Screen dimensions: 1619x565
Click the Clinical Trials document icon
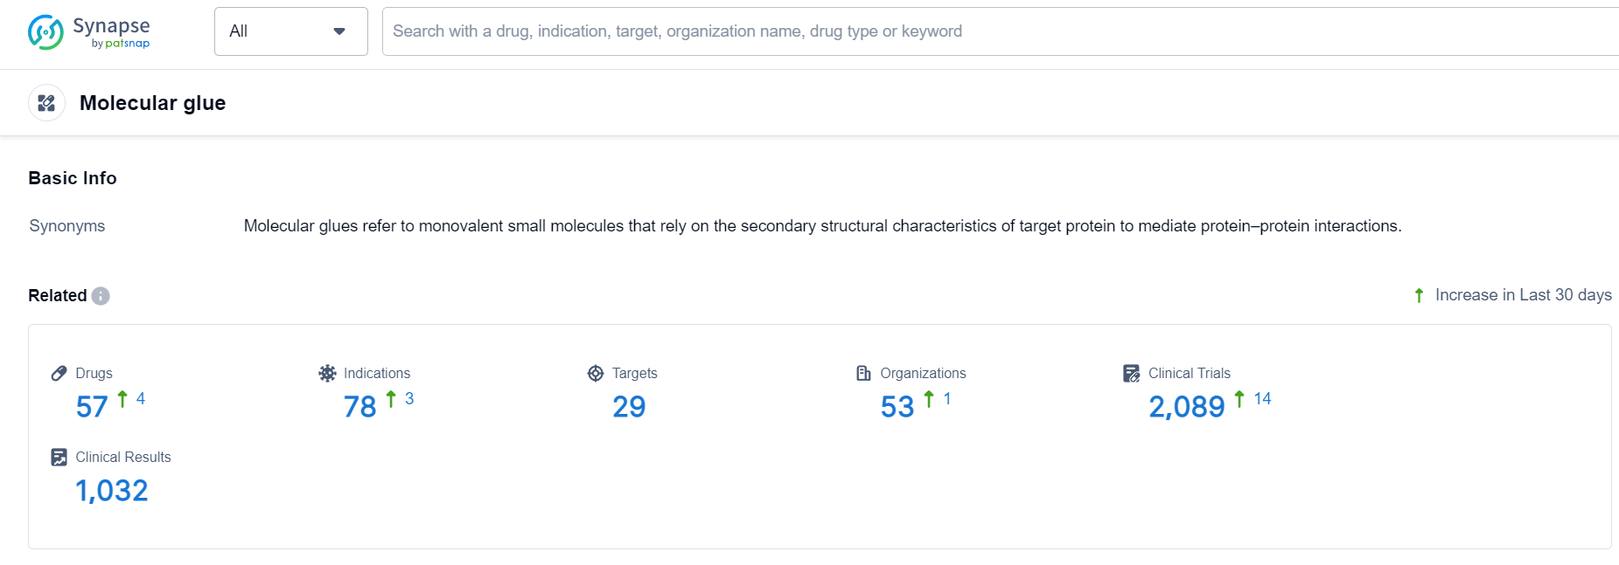click(x=1132, y=374)
